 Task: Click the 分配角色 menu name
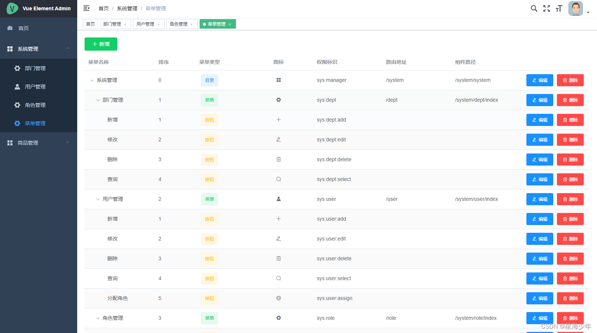click(118, 298)
